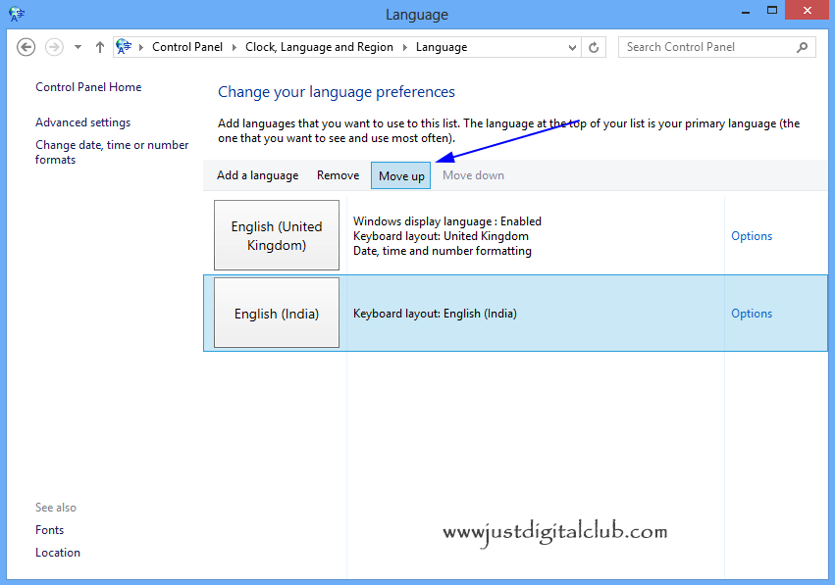This screenshot has height=585, width=835.
Task: Select the English (United Kingdom) language tile
Action: pyautogui.click(x=277, y=235)
